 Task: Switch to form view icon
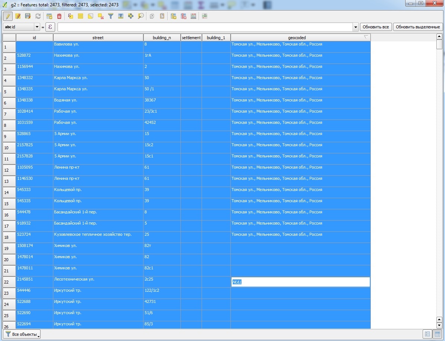pos(427,334)
